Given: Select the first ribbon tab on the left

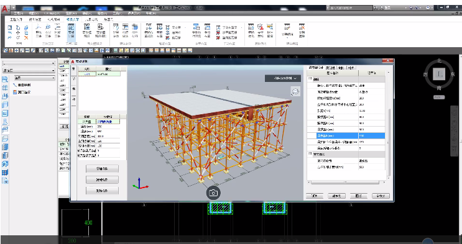Looking at the screenshot, I should 17,19.
